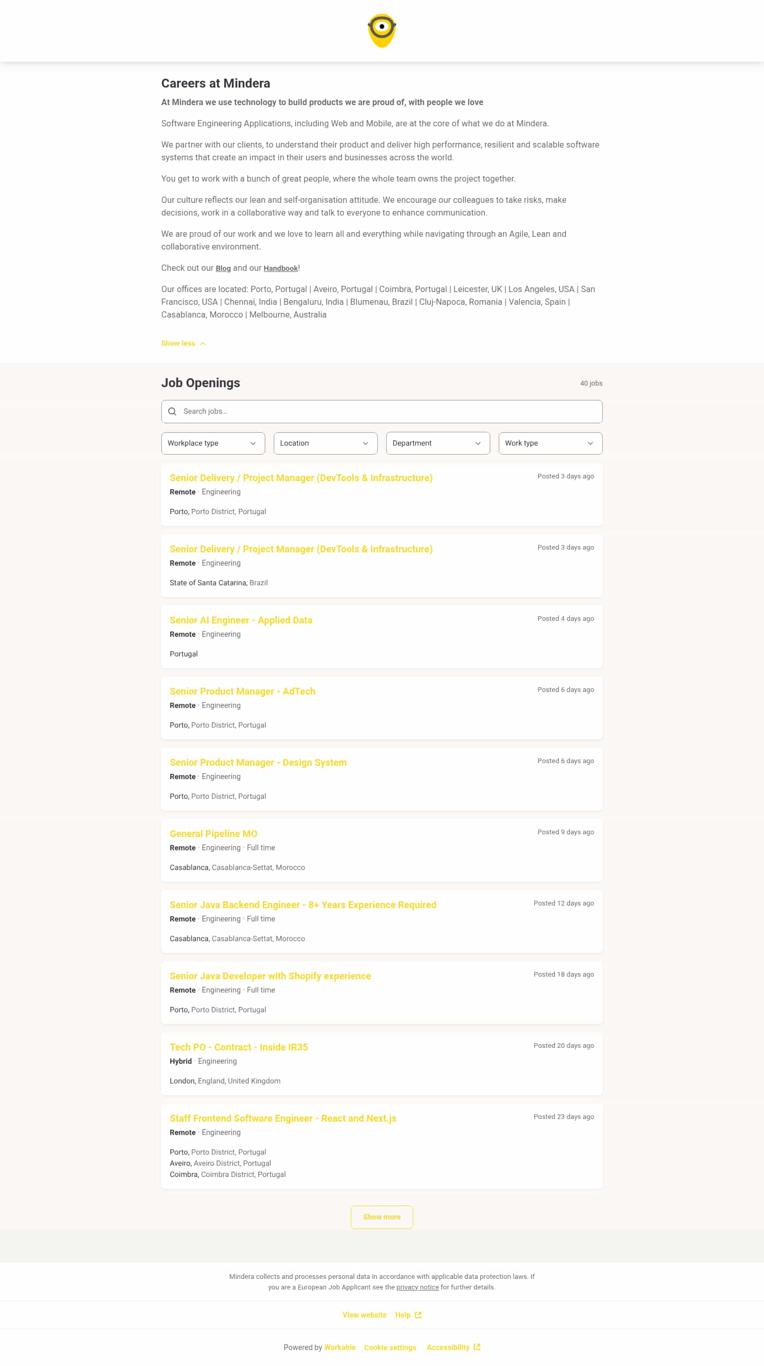Click the Show less chevron icon

click(x=203, y=344)
